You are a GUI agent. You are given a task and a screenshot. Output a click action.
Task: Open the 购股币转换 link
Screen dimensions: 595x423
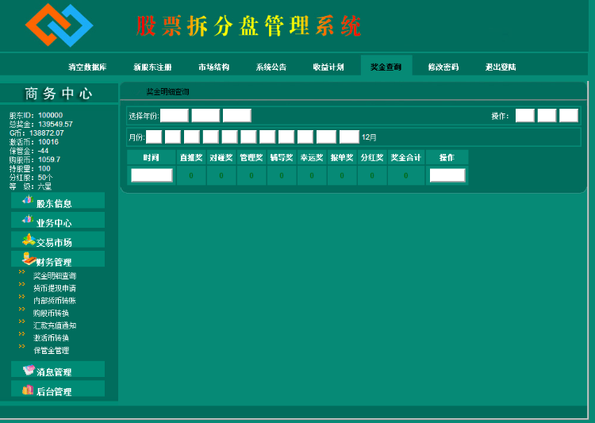tap(51, 313)
